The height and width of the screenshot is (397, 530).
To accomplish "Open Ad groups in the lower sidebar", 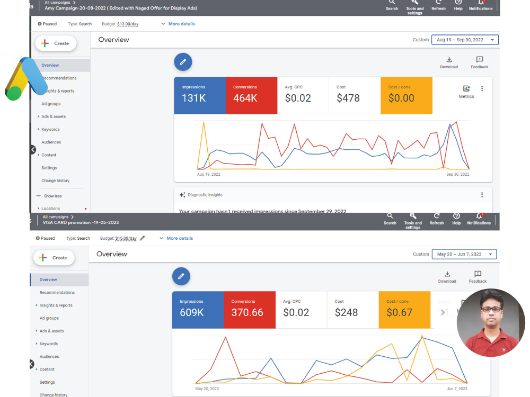I will [49, 318].
